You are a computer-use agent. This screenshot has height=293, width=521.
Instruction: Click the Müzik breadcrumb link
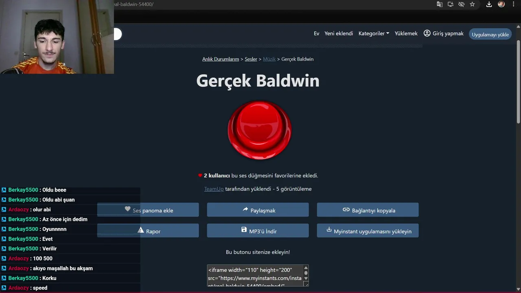point(269,59)
